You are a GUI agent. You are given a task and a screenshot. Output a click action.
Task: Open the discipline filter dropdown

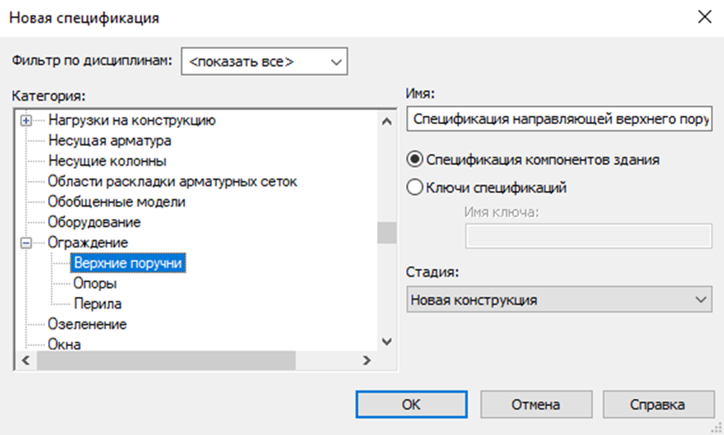(264, 61)
